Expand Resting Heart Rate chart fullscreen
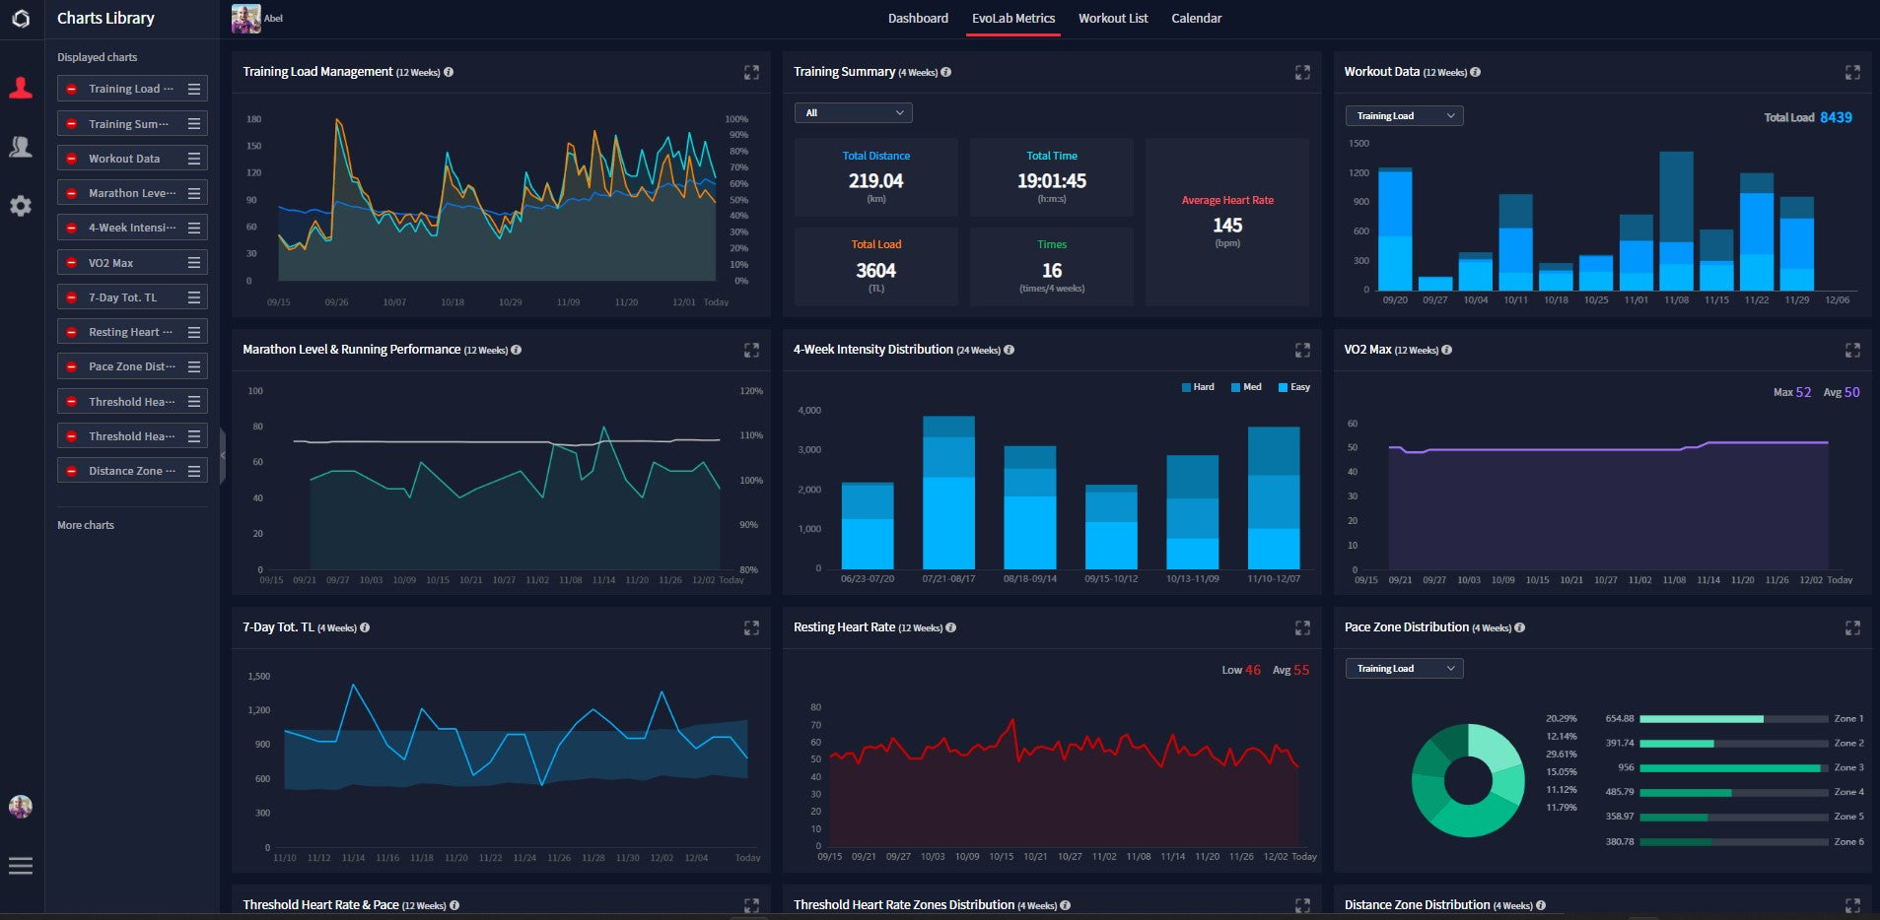The image size is (1880, 920). [x=1302, y=627]
